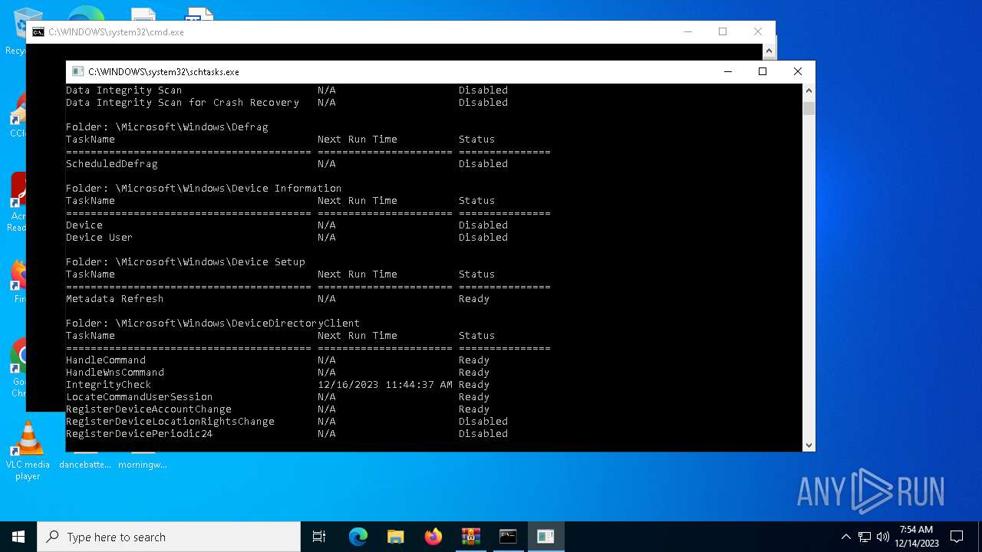
Task: Click cmd.exe title bar text
Action: [116, 32]
